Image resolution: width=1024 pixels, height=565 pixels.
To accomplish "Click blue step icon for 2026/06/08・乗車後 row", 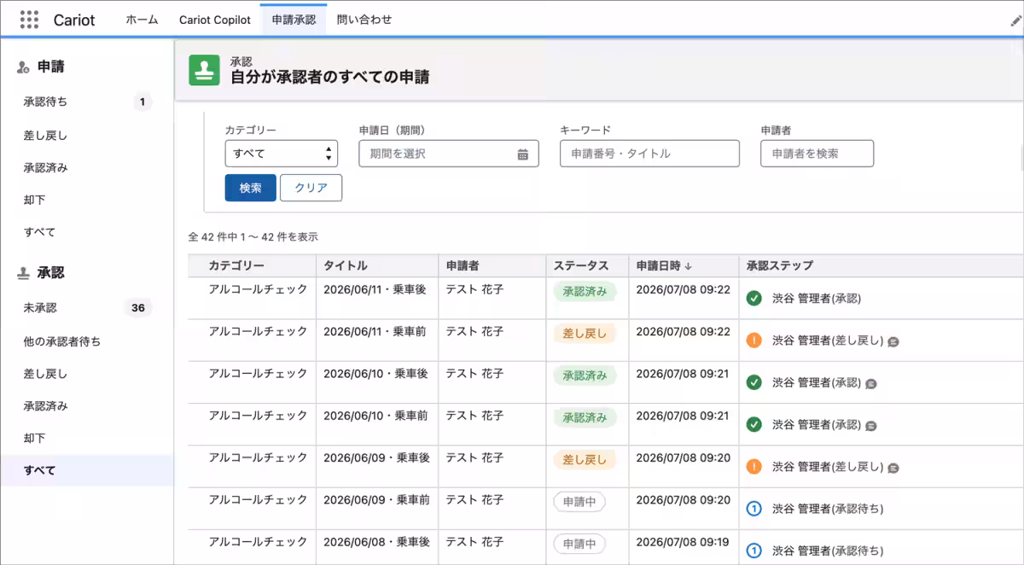I will (x=753, y=550).
